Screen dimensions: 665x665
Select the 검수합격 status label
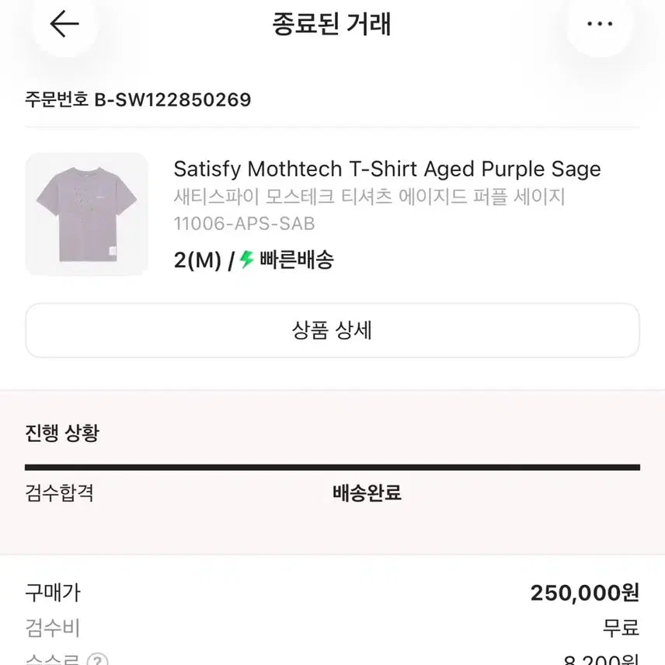[x=59, y=493]
